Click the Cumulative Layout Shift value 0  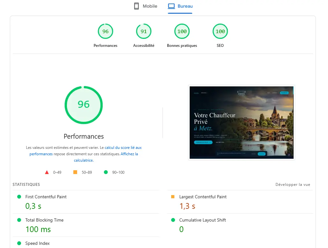[181, 230]
